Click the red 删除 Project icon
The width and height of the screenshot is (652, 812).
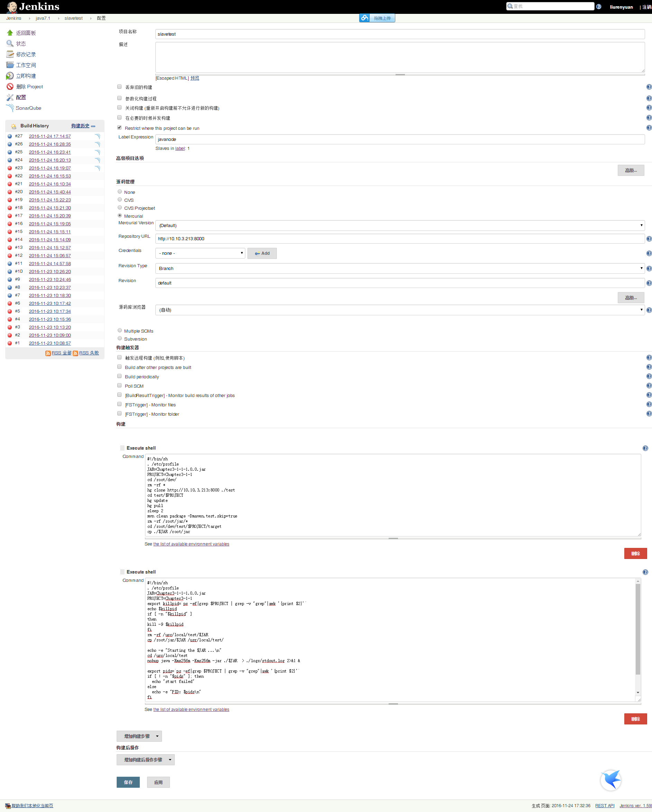10,87
